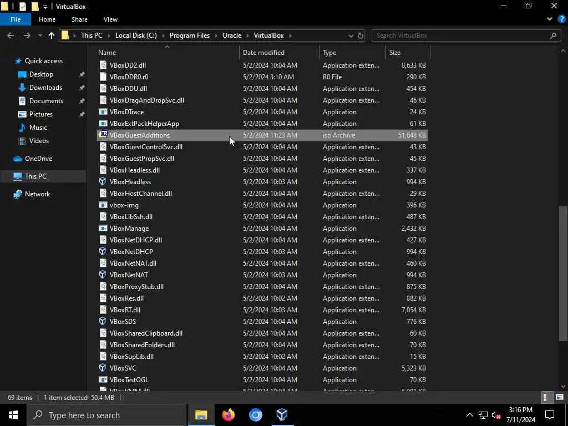Image resolution: width=568 pixels, height=426 pixels.
Task: Select VBoxSharedClipboard.dll file row
Action: (262, 333)
